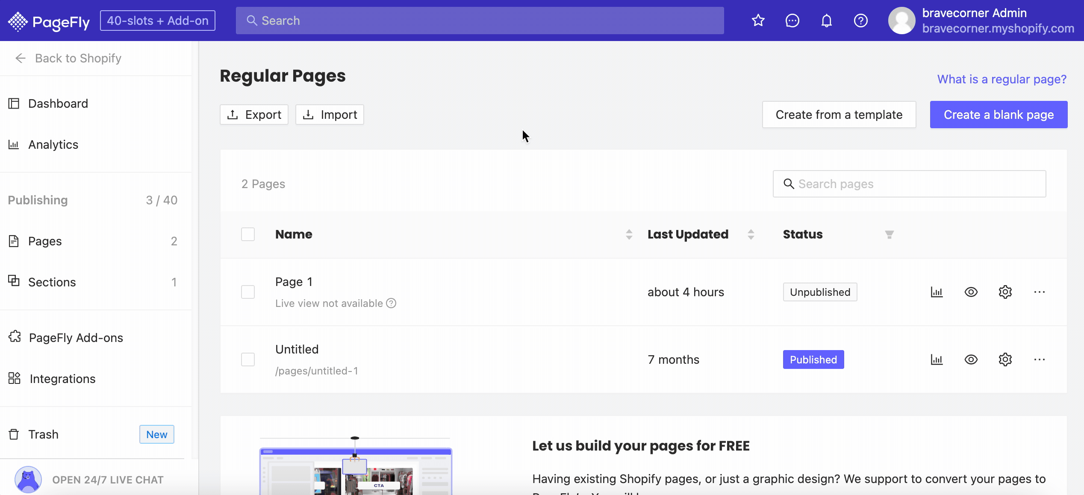Open Pages in sidebar

click(96, 241)
